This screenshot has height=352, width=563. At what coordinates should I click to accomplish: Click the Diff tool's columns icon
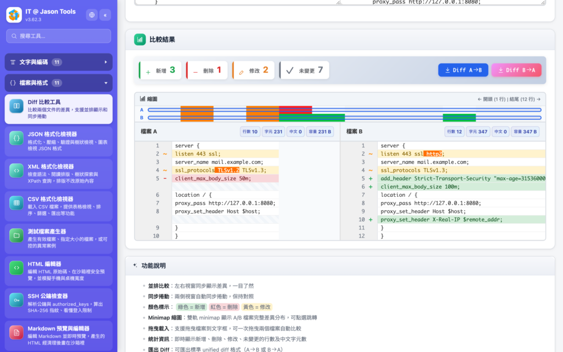pos(16,106)
